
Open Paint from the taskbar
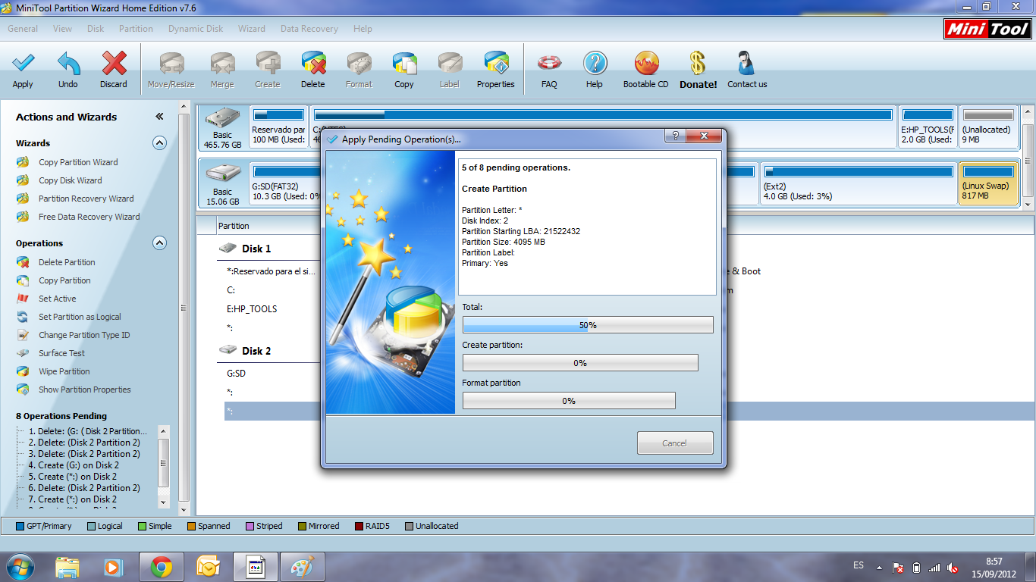(x=302, y=567)
